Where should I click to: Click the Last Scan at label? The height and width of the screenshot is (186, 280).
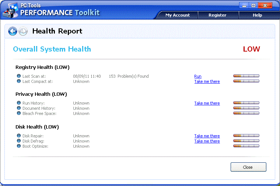pos(34,76)
